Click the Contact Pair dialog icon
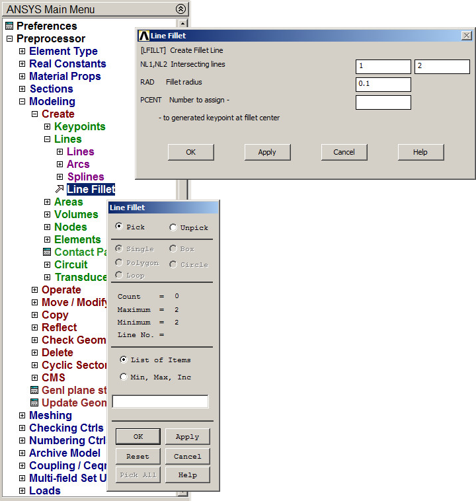The image size is (476, 501). pos(47,252)
